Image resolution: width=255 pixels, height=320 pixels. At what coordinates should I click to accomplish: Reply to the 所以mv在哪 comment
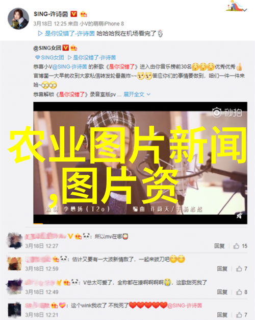[219, 246]
